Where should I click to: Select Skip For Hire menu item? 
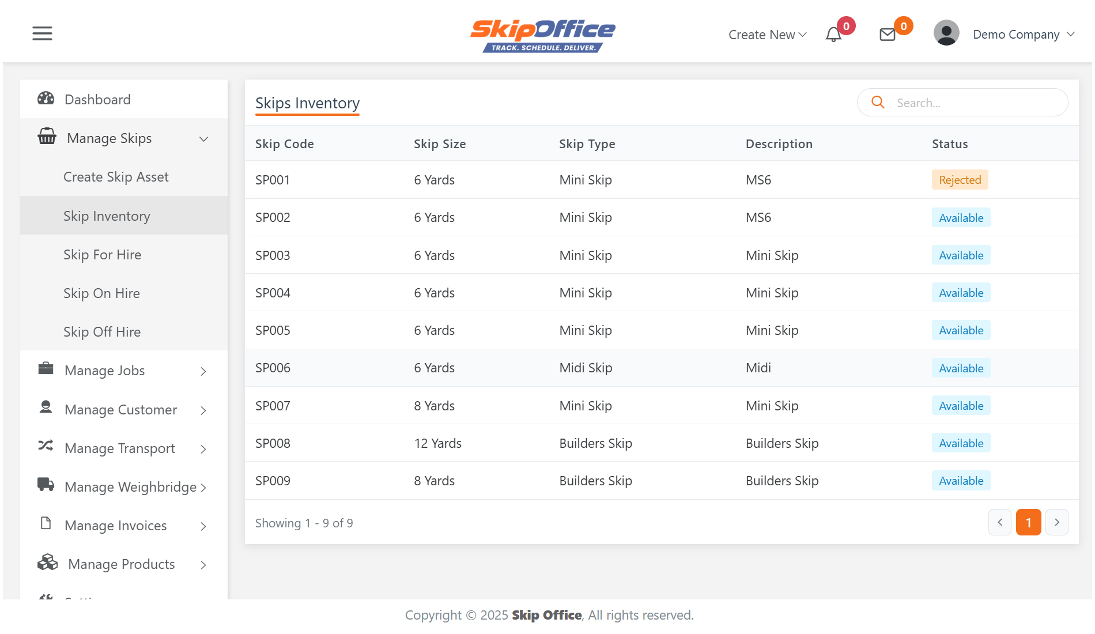pos(102,255)
